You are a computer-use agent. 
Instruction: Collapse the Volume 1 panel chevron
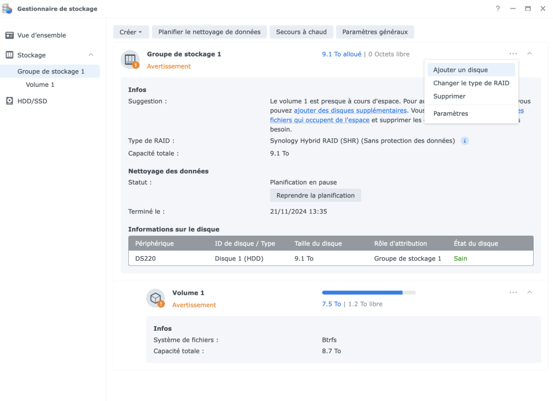coord(529,293)
